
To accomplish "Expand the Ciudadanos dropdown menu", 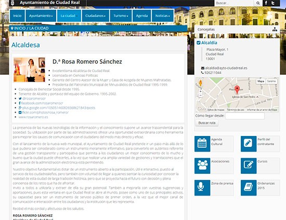I will tap(95, 16).
